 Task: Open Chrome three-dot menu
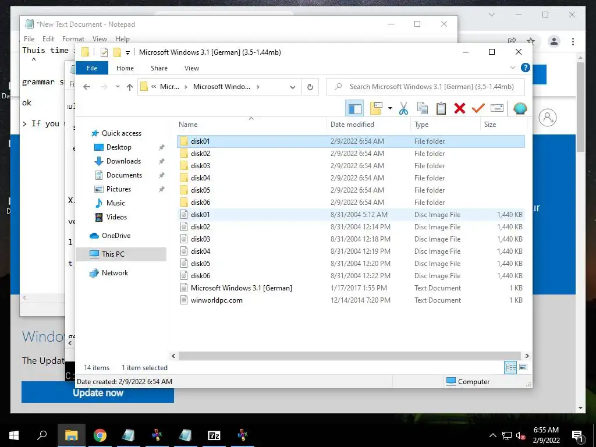573,41
